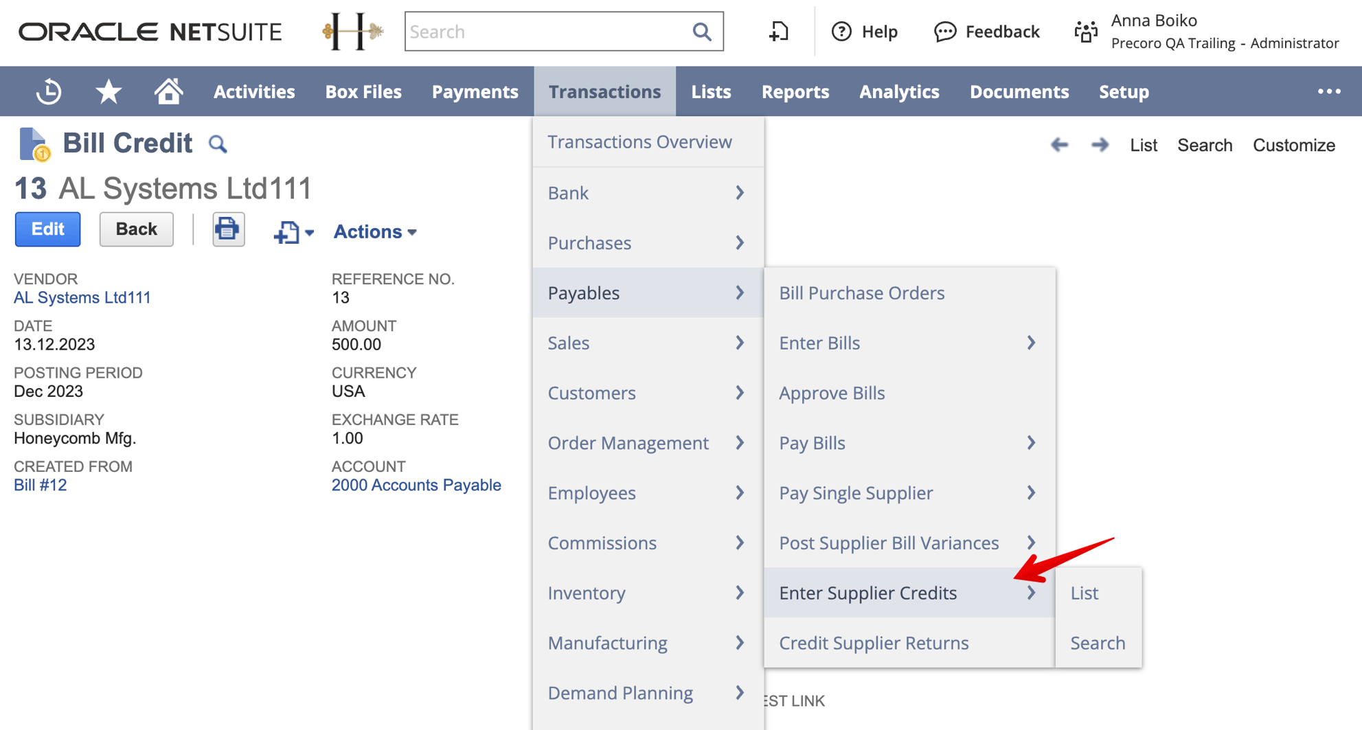The image size is (1362, 730).
Task: Open the recent records clock icon
Action: pyautogui.click(x=48, y=91)
